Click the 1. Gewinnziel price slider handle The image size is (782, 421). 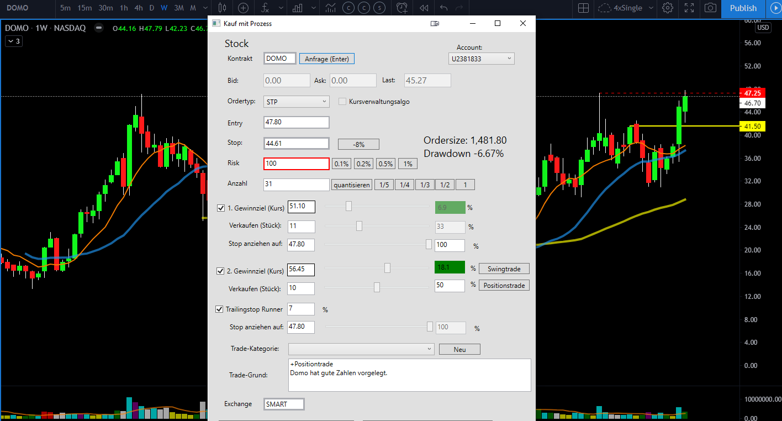(x=348, y=206)
